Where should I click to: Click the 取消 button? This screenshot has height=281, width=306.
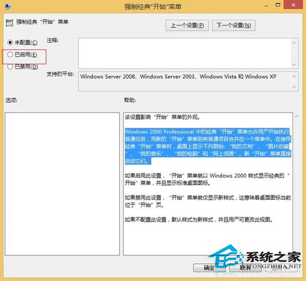pos(245,268)
